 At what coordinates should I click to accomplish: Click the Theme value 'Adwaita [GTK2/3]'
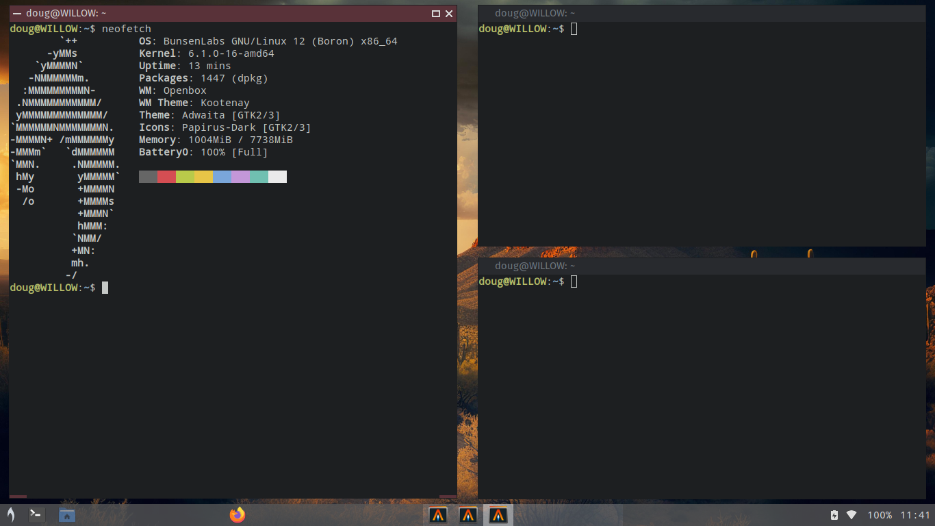pyautogui.click(x=231, y=115)
